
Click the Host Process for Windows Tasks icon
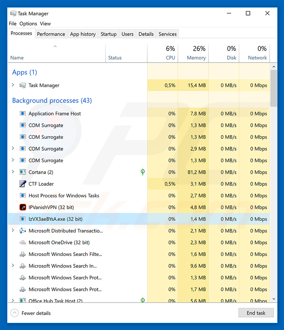23,196
